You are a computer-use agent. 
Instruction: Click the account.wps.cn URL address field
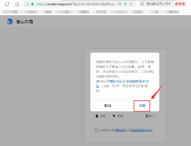point(75,4)
